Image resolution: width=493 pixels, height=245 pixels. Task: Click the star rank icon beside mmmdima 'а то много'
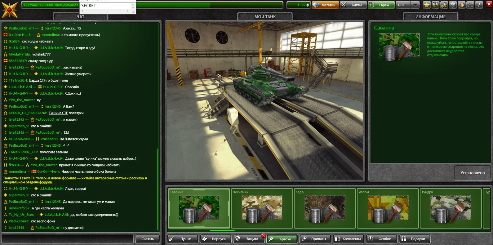point(38,35)
